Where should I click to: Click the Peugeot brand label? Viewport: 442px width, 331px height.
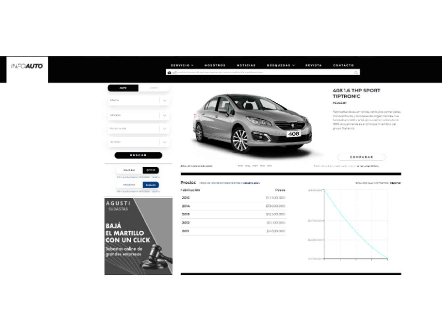click(x=339, y=103)
